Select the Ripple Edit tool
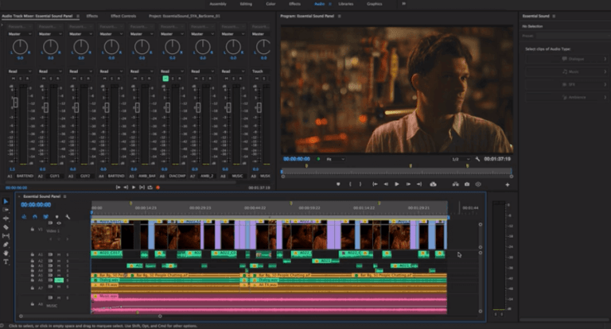Screen dimensions: 611x329 (6, 219)
